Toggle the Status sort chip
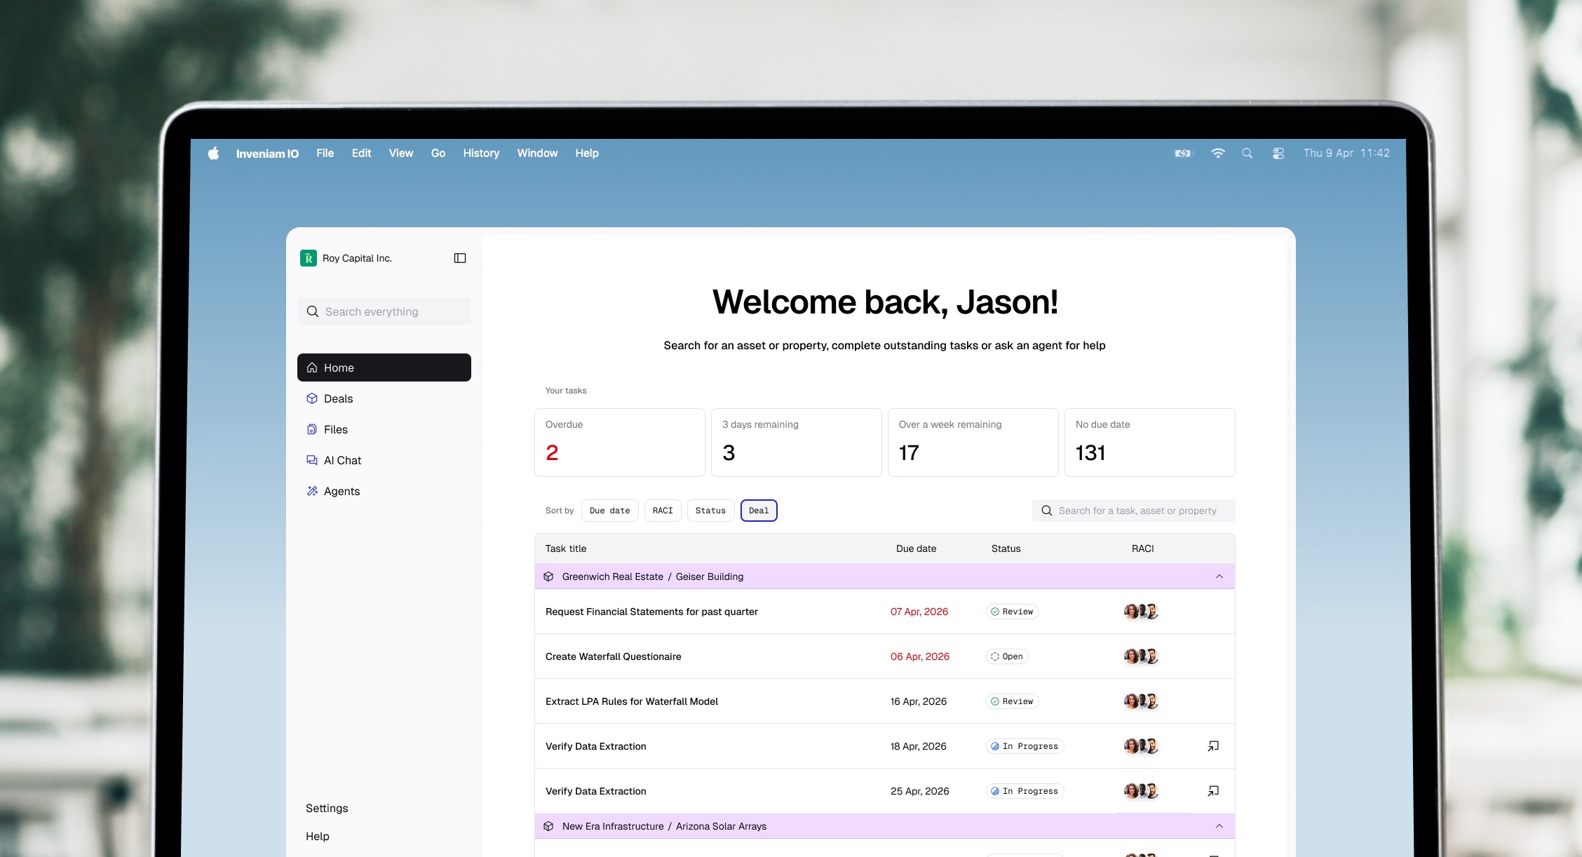The height and width of the screenshot is (857, 1582). coord(710,511)
